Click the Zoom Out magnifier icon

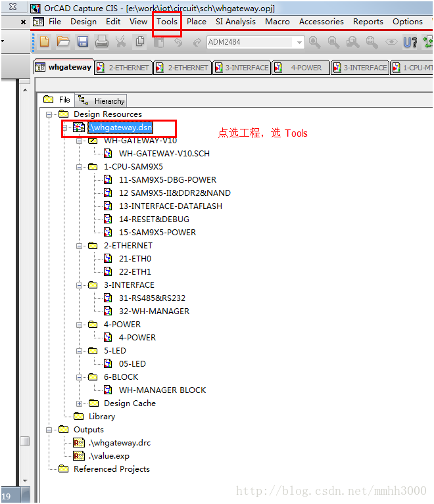pyautogui.click(x=333, y=42)
